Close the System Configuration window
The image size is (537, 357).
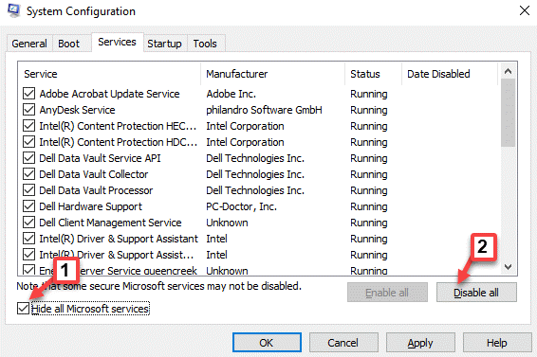click(525, 10)
